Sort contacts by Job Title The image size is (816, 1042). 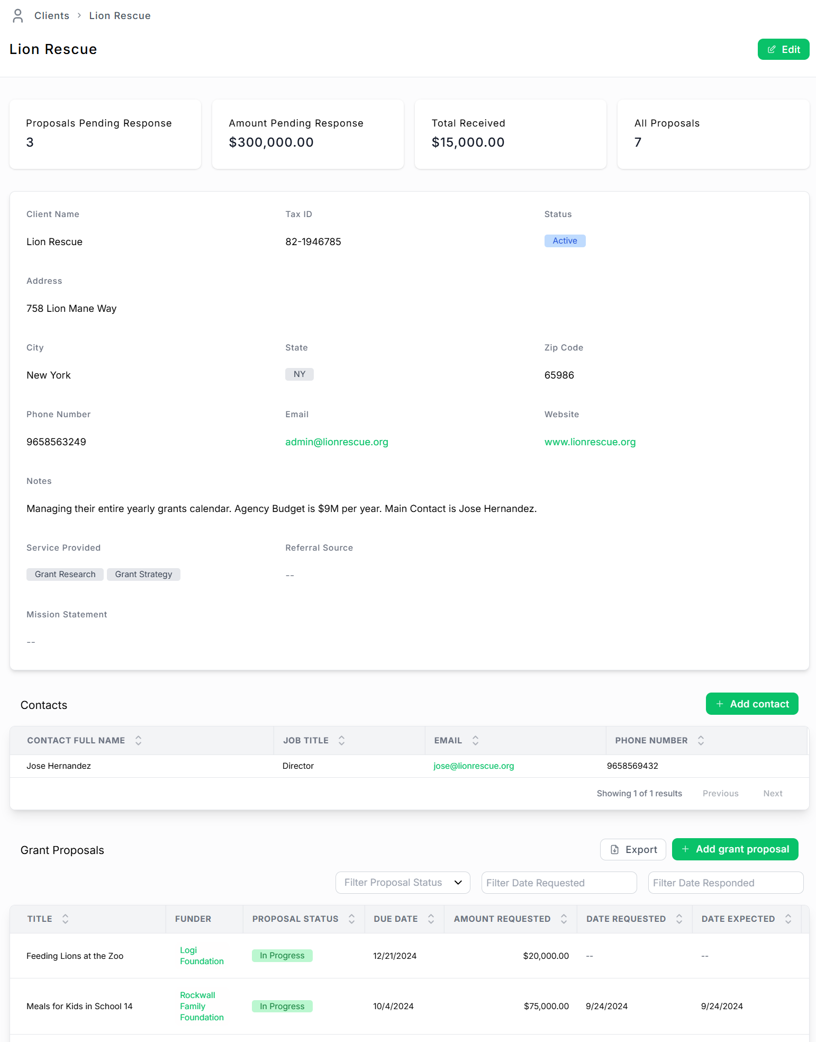click(341, 740)
